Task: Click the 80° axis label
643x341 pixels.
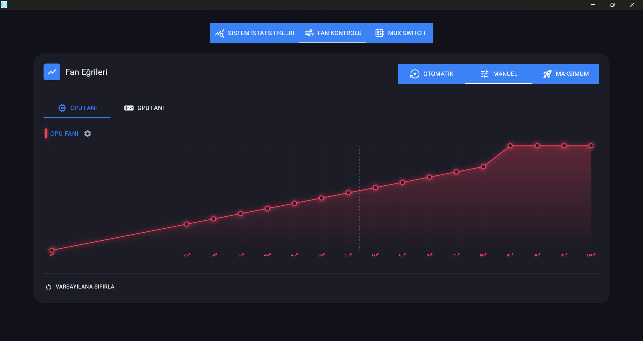Action: pyautogui.click(x=483, y=255)
